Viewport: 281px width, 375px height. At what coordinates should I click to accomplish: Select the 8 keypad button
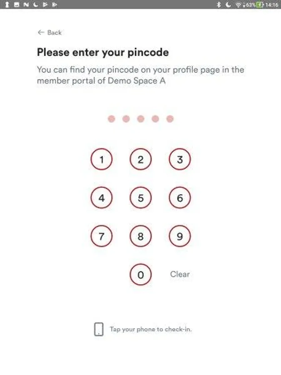141,236
